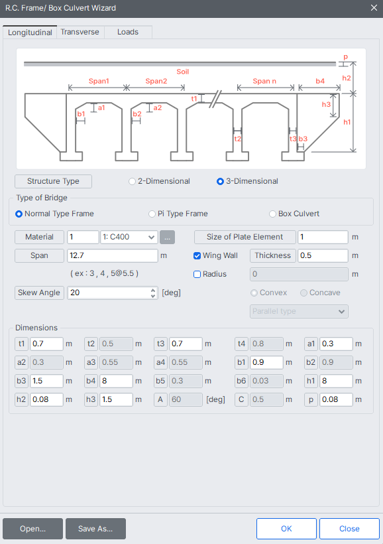Click the Span label button
The image size is (383, 544).
(x=39, y=255)
